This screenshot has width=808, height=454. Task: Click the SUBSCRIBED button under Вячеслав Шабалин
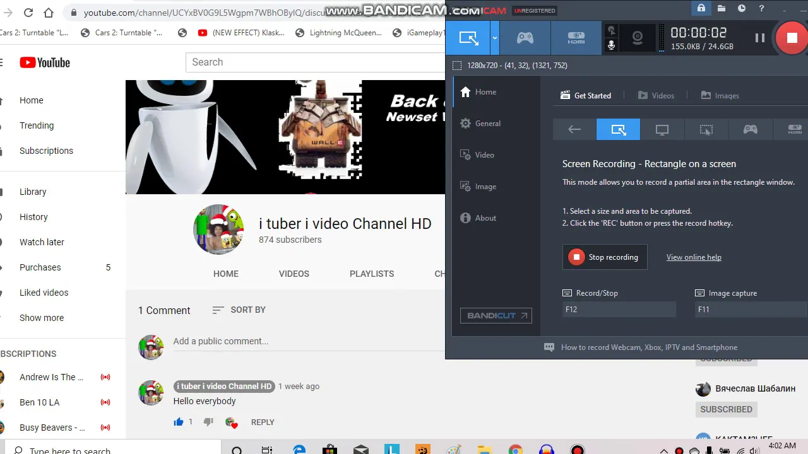point(726,409)
